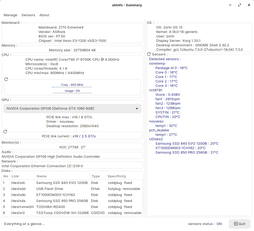Sort disks by the Type column header

98,176
